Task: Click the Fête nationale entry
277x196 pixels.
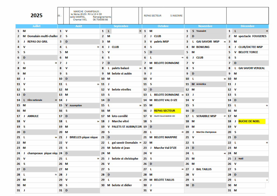Action: tap(35, 100)
